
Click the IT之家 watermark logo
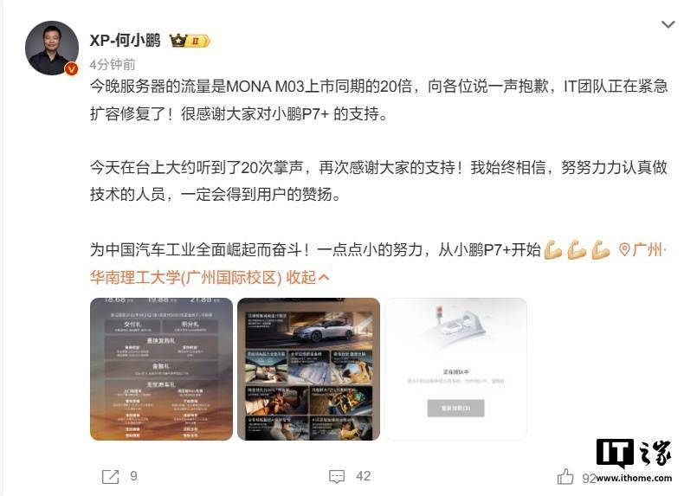click(x=634, y=454)
